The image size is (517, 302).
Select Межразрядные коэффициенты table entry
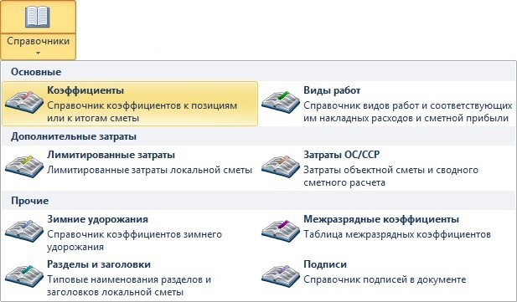point(387,233)
